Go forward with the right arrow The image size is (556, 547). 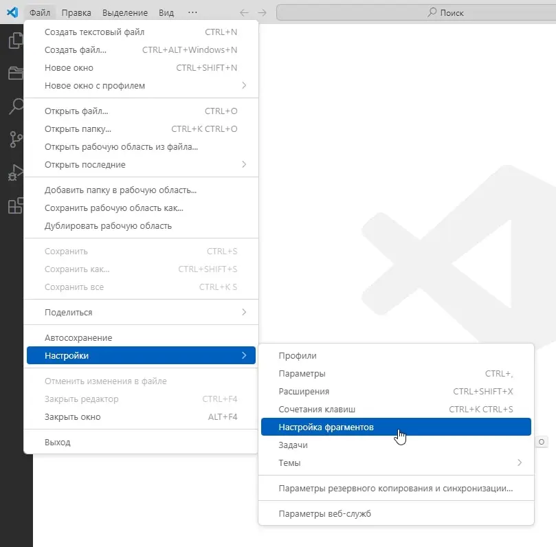(x=262, y=13)
